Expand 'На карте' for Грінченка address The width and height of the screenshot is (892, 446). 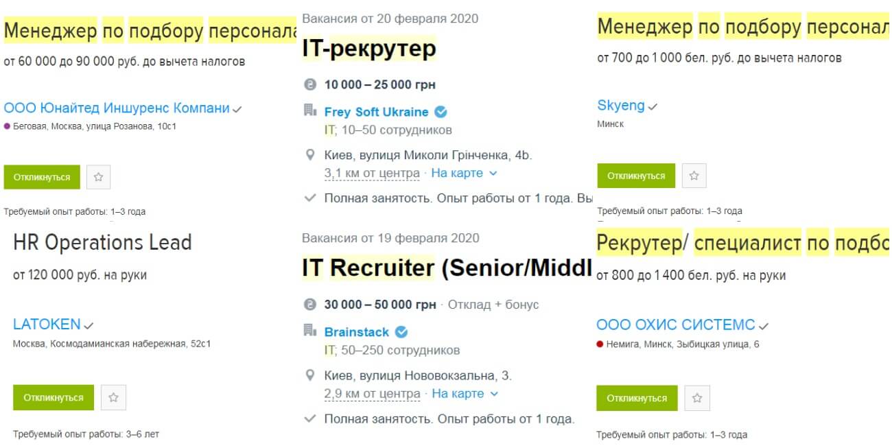point(464,173)
